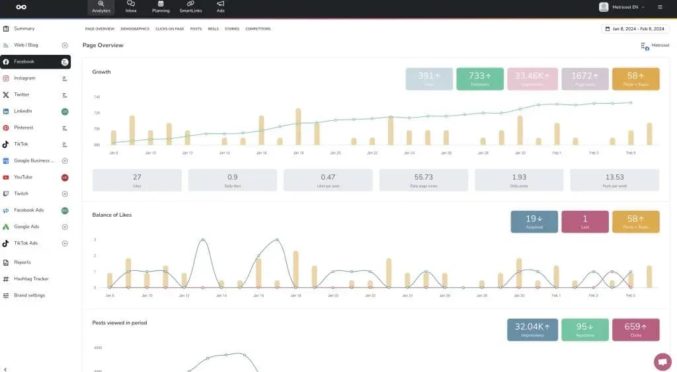Switch to the Posts tab
This screenshot has width=677, height=372.
196,29
